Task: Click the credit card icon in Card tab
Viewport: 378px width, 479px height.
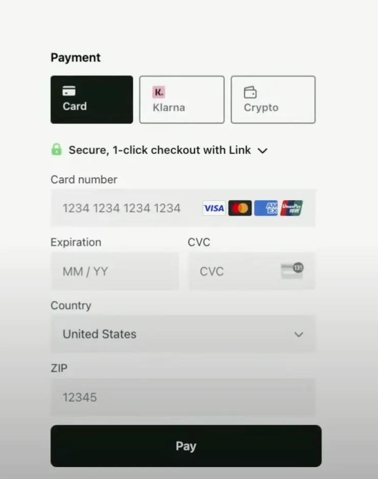Action: tap(69, 91)
